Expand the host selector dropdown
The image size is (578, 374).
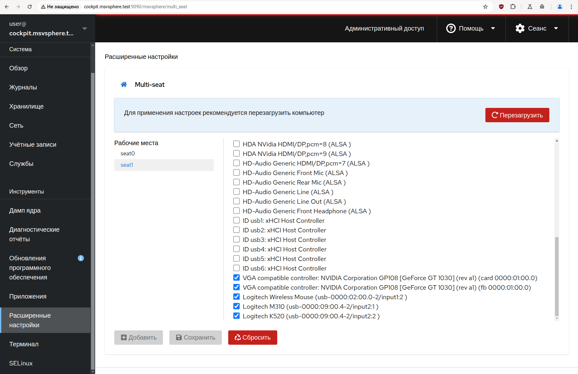click(85, 29)
